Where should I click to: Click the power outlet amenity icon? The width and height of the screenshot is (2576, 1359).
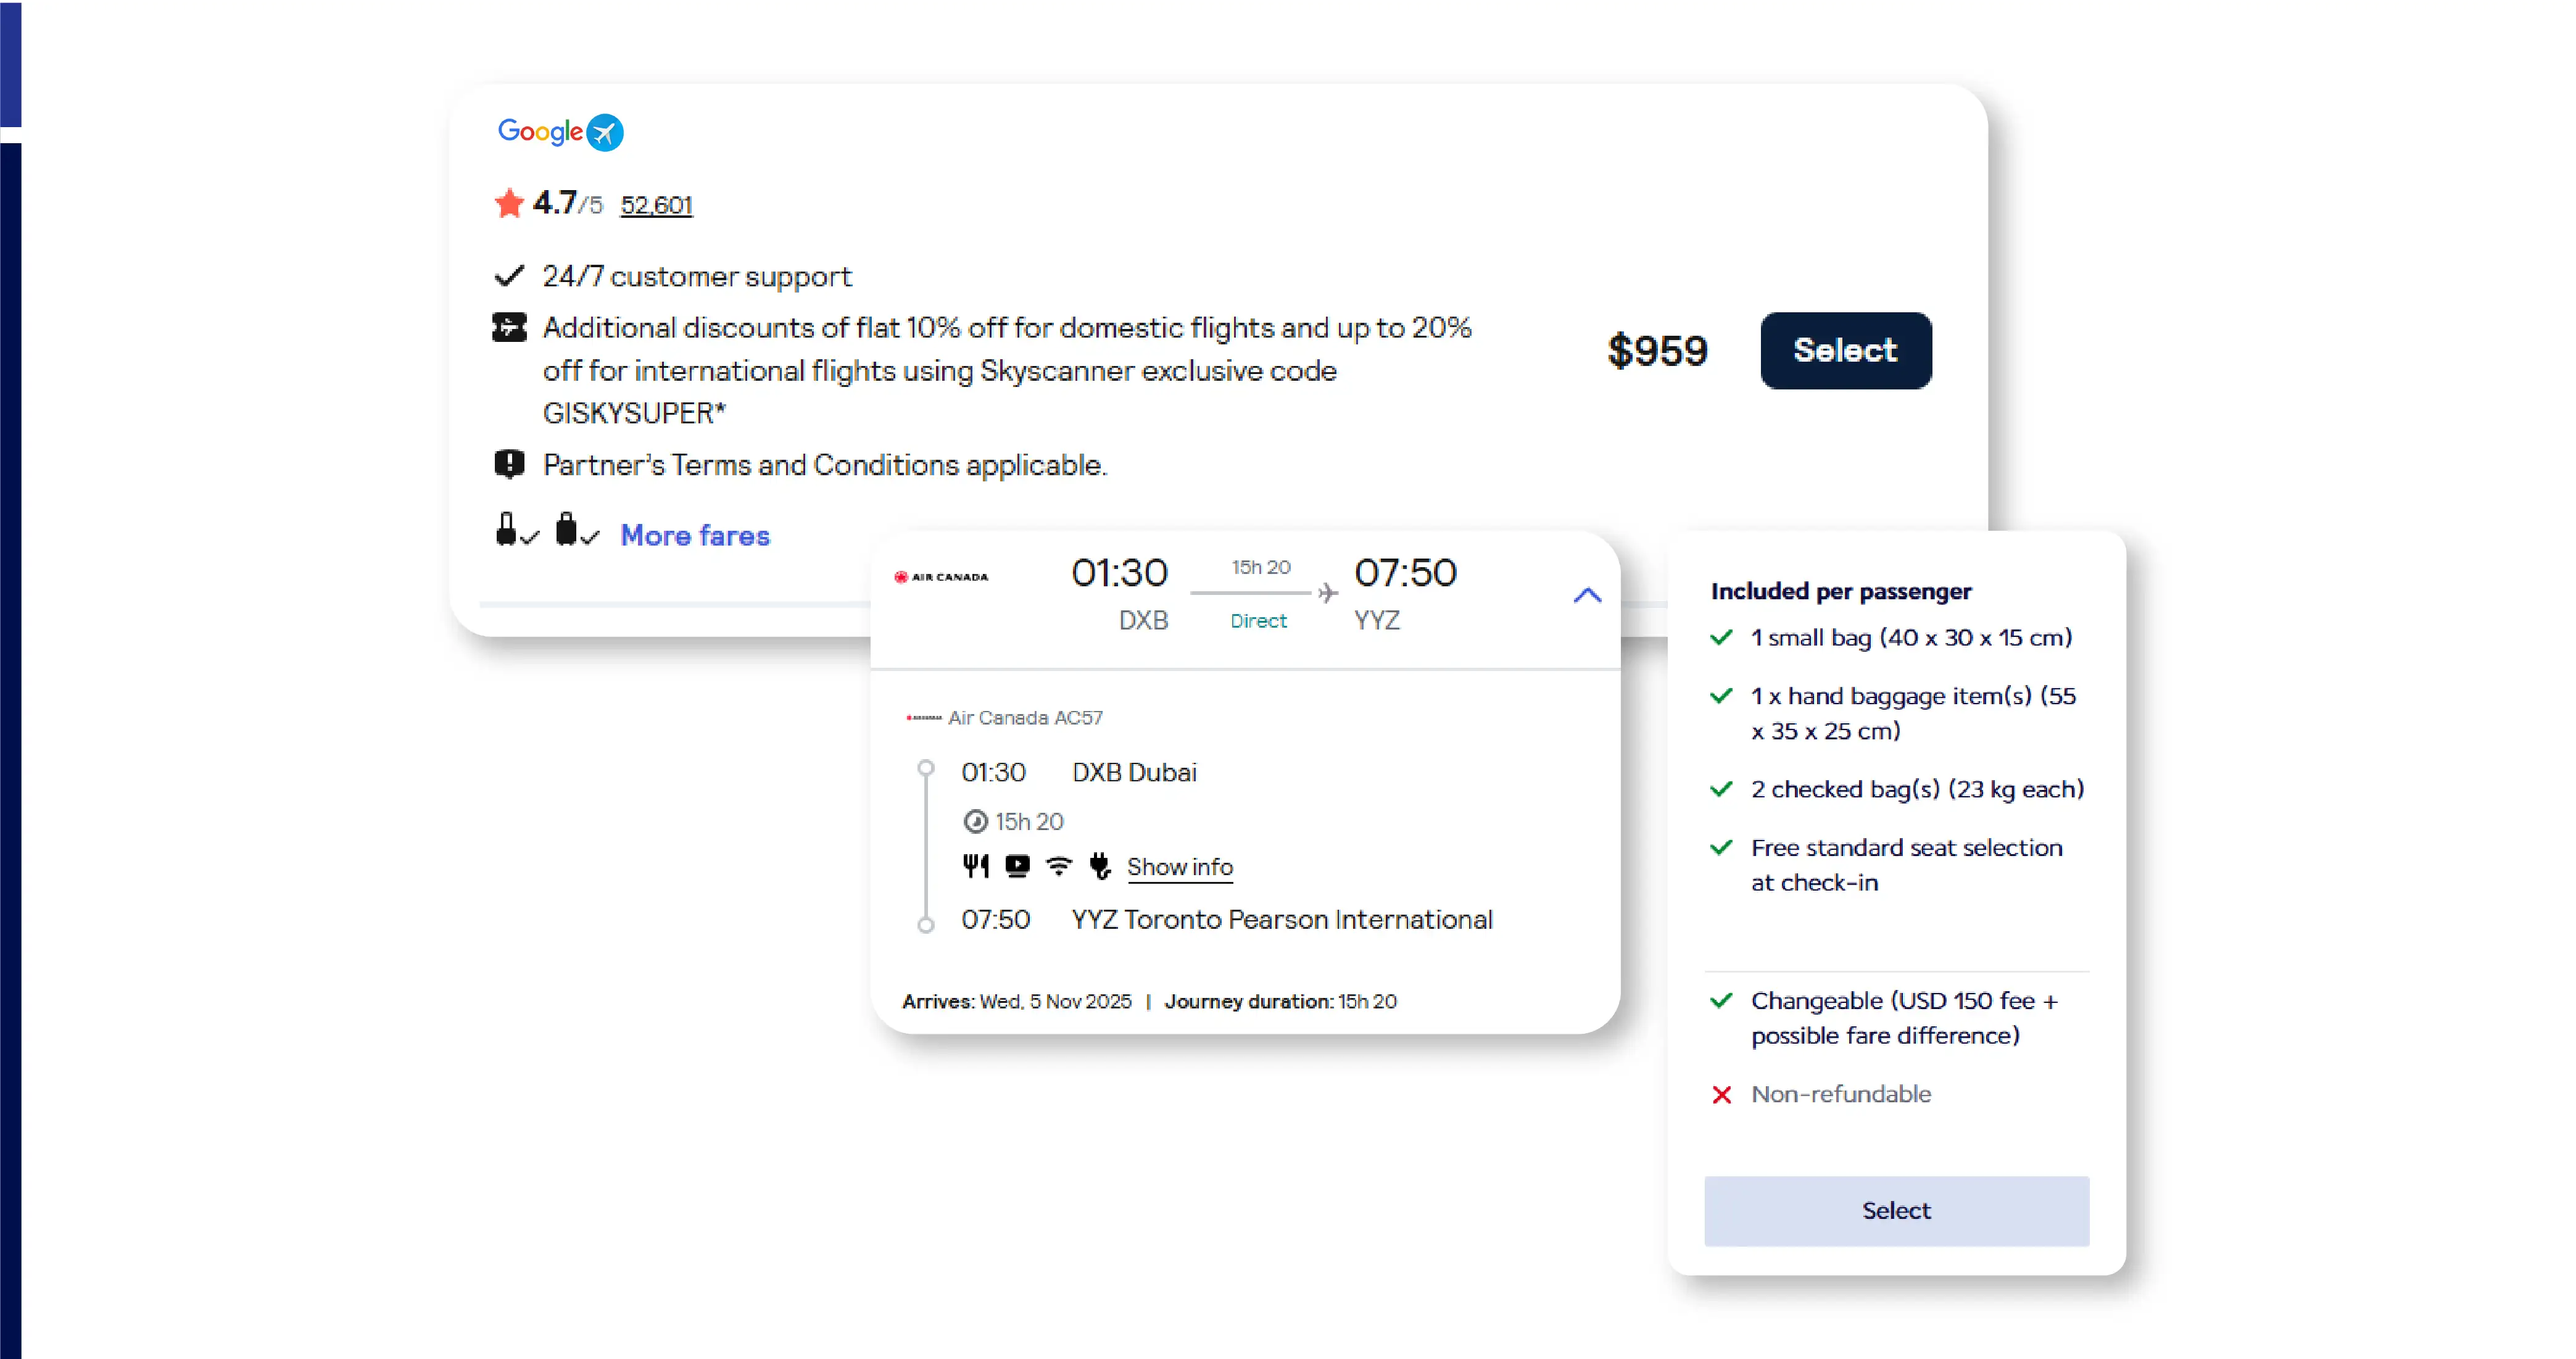pos(1100,866)
